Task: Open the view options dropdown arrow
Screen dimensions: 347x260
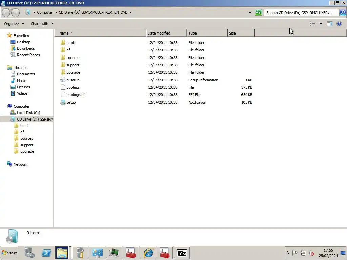Action: coord(321,24)
